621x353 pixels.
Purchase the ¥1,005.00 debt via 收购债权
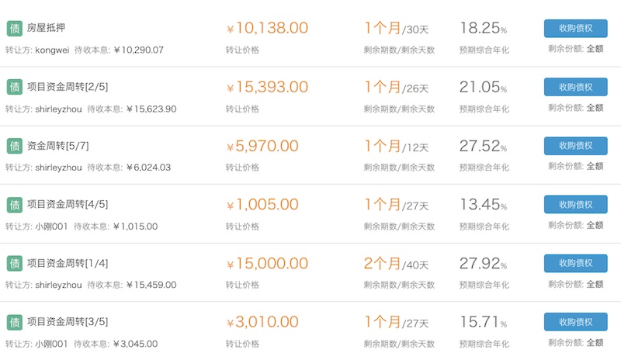575,205
